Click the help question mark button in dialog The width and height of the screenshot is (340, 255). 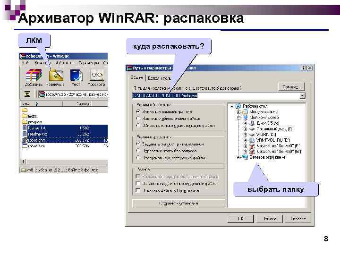(x=304, y=68)
